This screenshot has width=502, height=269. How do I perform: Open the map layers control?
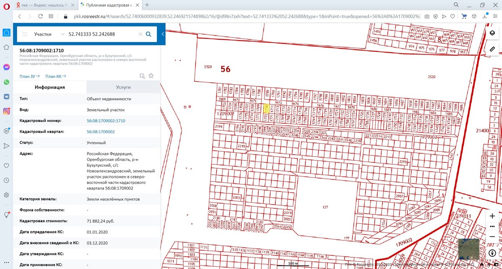(492, 33)
